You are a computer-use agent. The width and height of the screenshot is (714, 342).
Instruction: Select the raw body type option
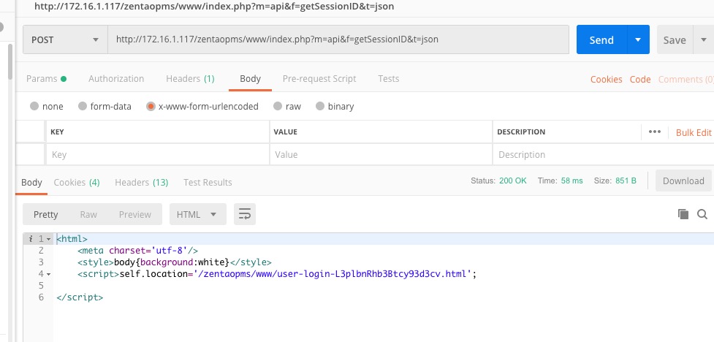tap(278, 106)
